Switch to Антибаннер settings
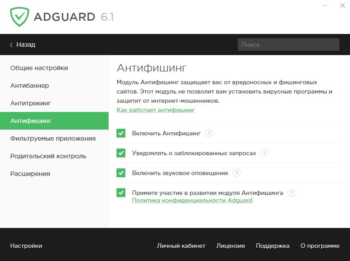The height and width of the screenshot is (261, 350). click(x=54, y=86)
